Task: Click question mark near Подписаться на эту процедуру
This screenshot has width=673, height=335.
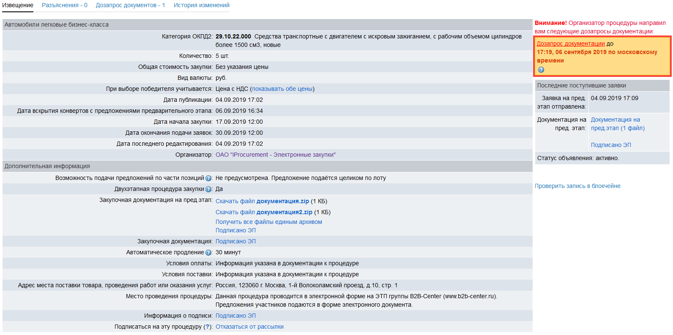Action: 207,327
